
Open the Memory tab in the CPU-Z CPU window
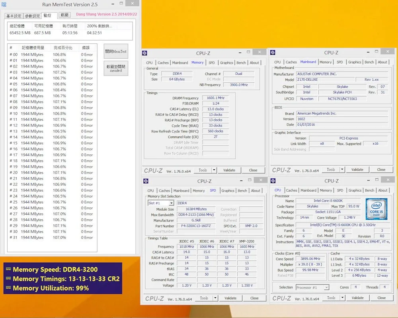coord(326,190)
